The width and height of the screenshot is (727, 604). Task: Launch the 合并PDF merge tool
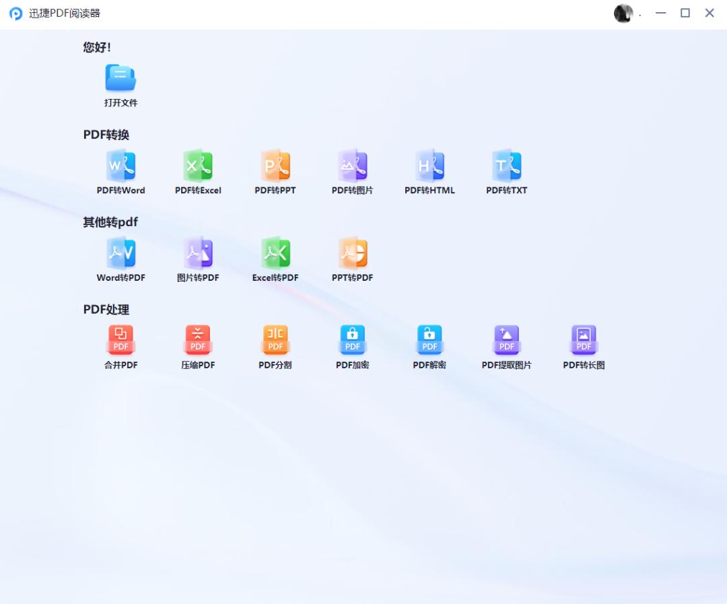coord(121,345)
